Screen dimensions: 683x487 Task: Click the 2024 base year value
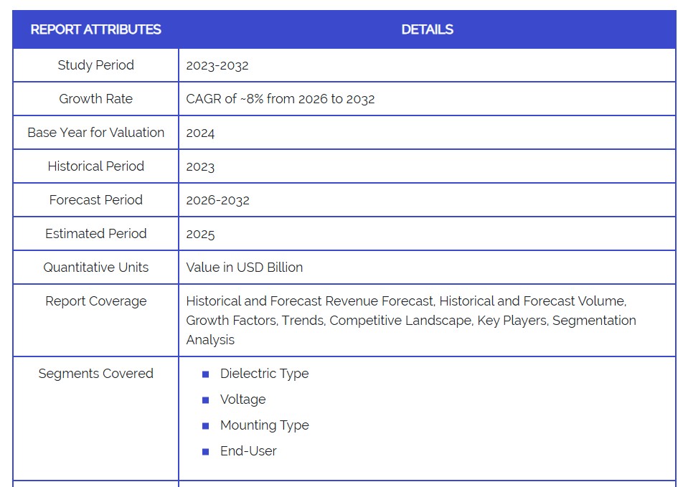click(200, 133)
